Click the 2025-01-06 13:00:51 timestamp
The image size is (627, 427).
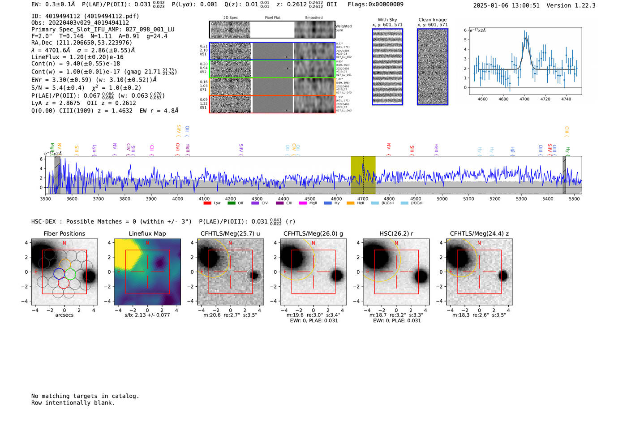506,6
